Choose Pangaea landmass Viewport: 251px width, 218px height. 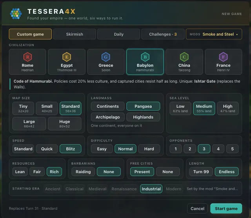point(143,106)
